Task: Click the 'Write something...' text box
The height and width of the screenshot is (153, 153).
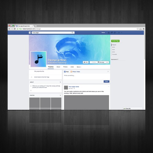Action: click(x=86, y=76)
